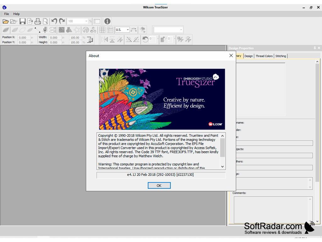Click second-to-last transform toolbar icon

point(180,39)
